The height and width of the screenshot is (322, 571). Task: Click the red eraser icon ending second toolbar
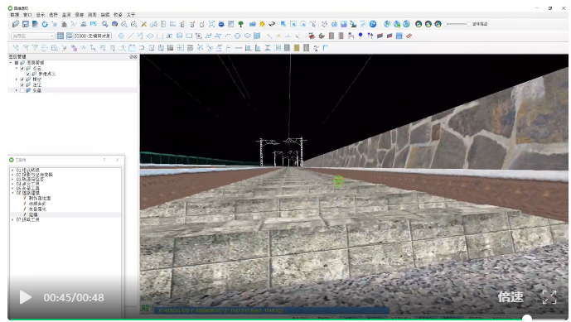(409, 36)
